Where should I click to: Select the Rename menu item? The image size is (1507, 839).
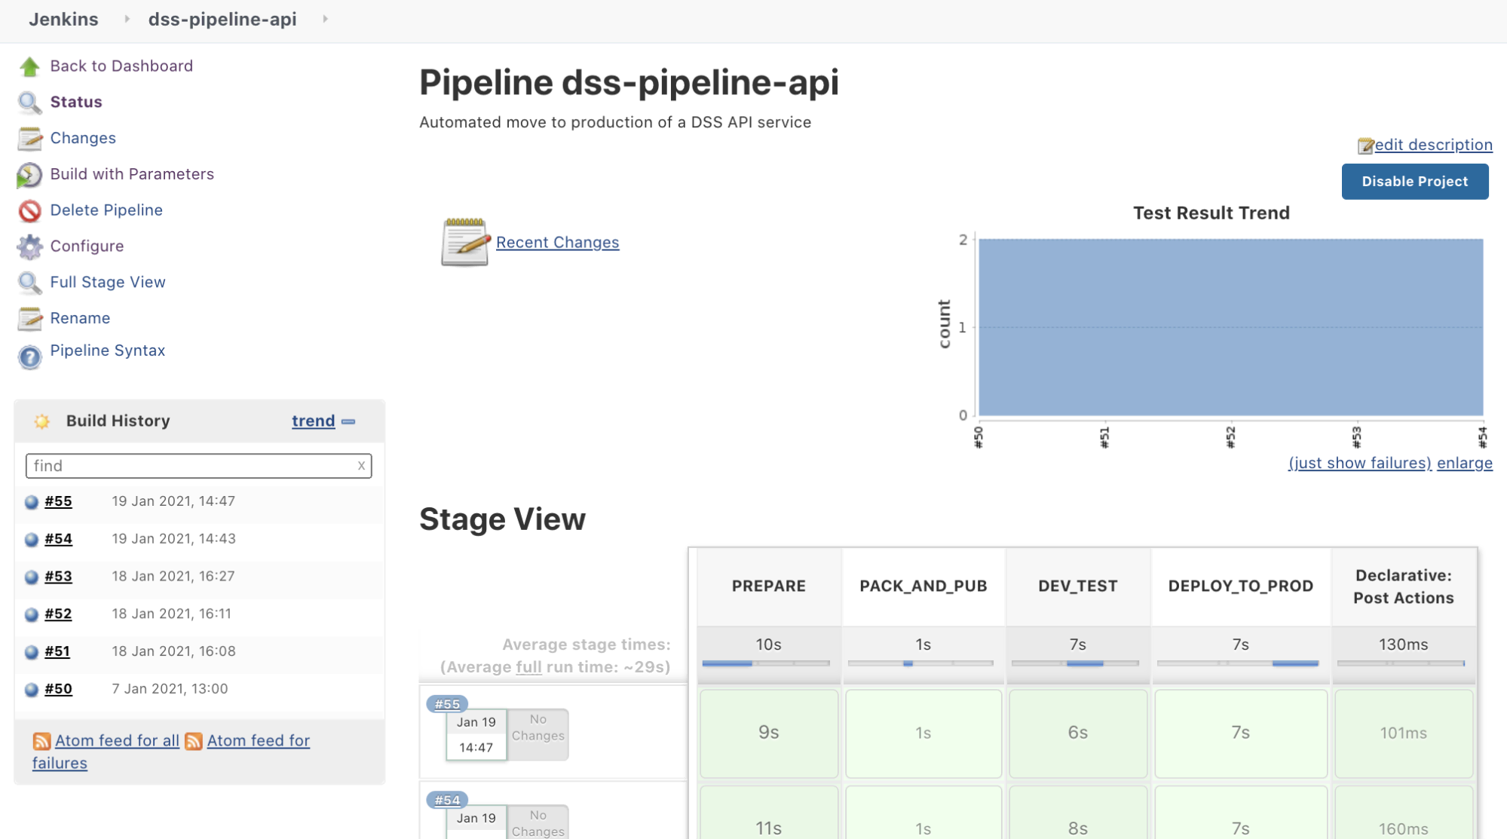tap(81, 316)
